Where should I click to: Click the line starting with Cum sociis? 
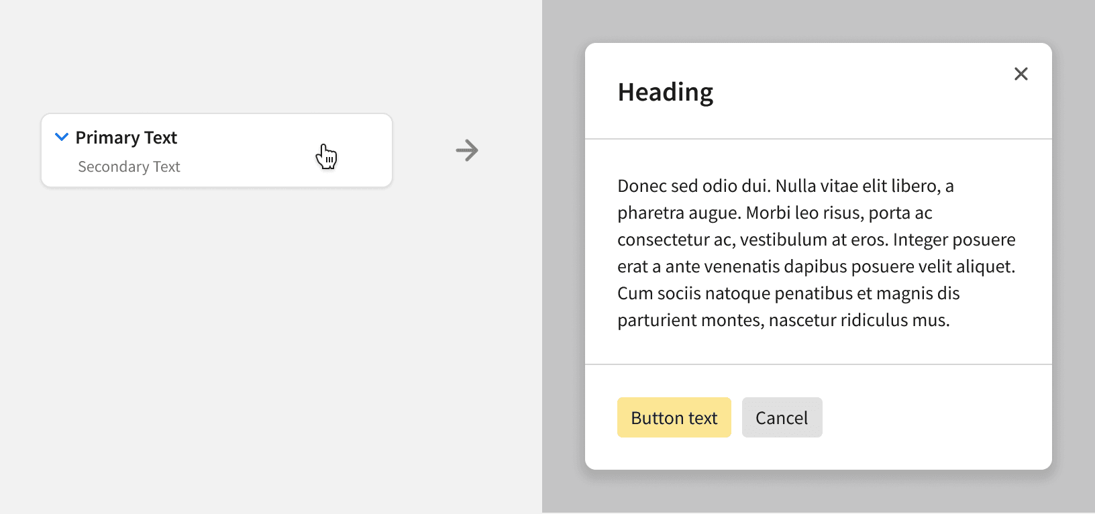[788, 293]
